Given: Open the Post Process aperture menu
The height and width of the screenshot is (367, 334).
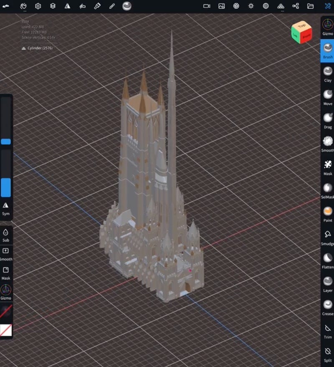Looking at the screenshot, I should 236,6.
